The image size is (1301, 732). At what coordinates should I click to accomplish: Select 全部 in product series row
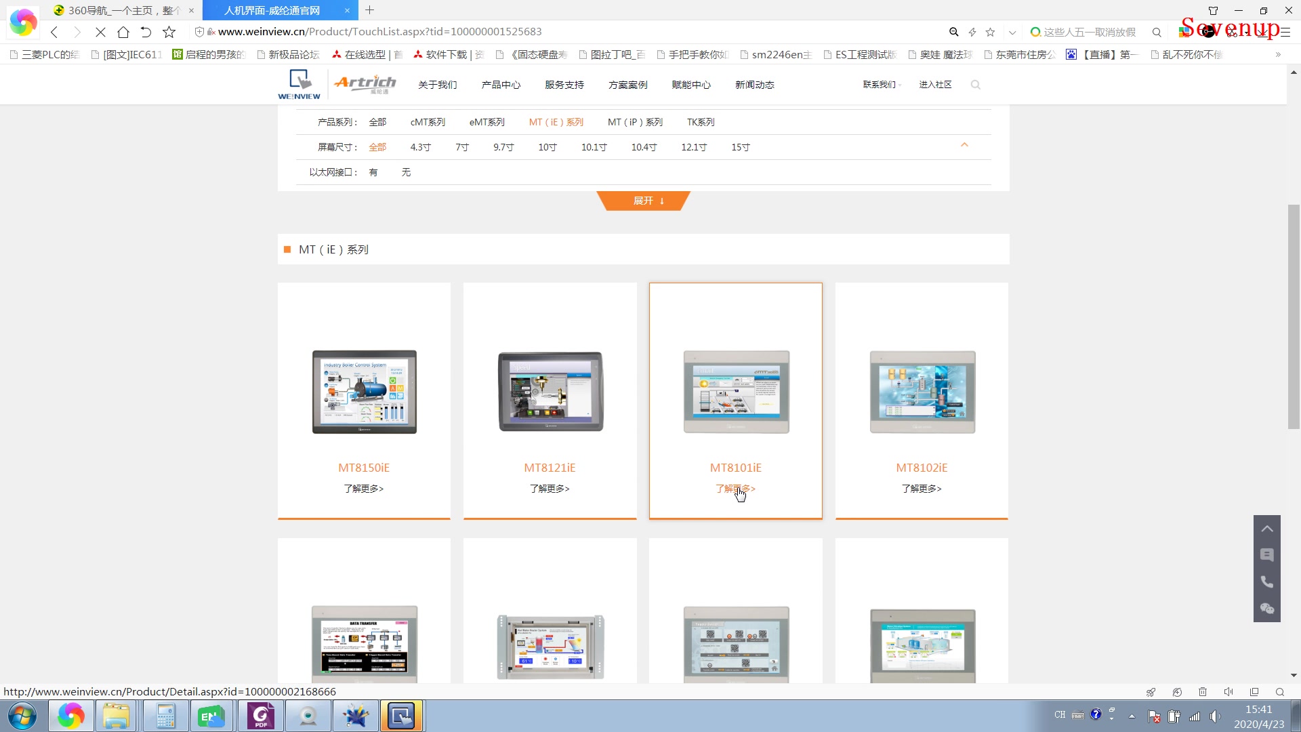377,122
